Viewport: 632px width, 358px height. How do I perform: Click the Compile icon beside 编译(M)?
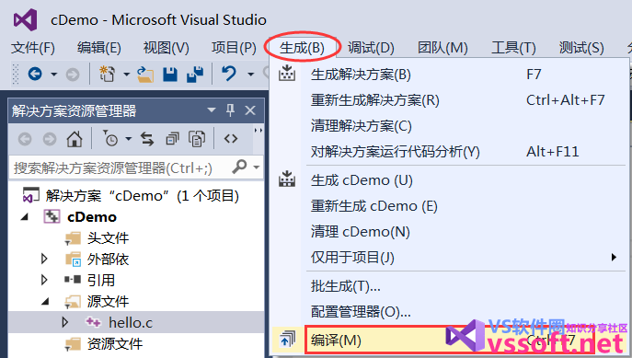(x=287, y=339)
